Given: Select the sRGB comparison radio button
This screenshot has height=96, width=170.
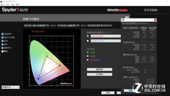Looking at the screenshot, I should [x=88, y=52].
